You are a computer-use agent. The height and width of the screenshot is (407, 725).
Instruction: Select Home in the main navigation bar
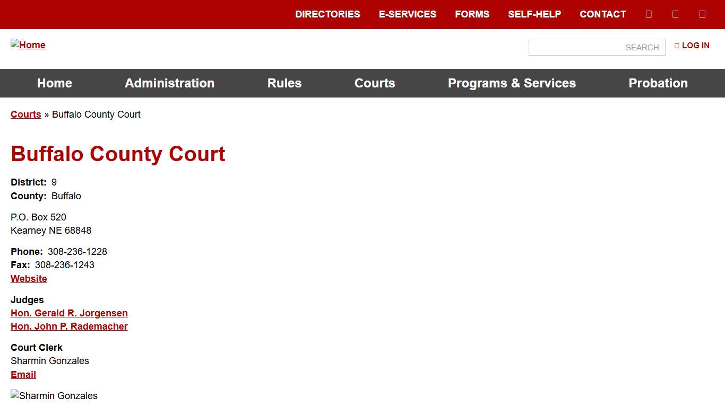pos(54,83)
